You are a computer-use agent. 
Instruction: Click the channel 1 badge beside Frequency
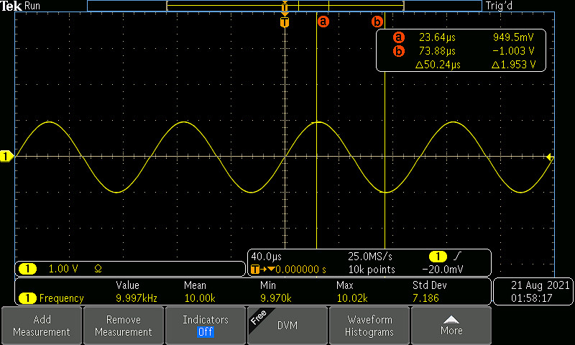(27, 298)
